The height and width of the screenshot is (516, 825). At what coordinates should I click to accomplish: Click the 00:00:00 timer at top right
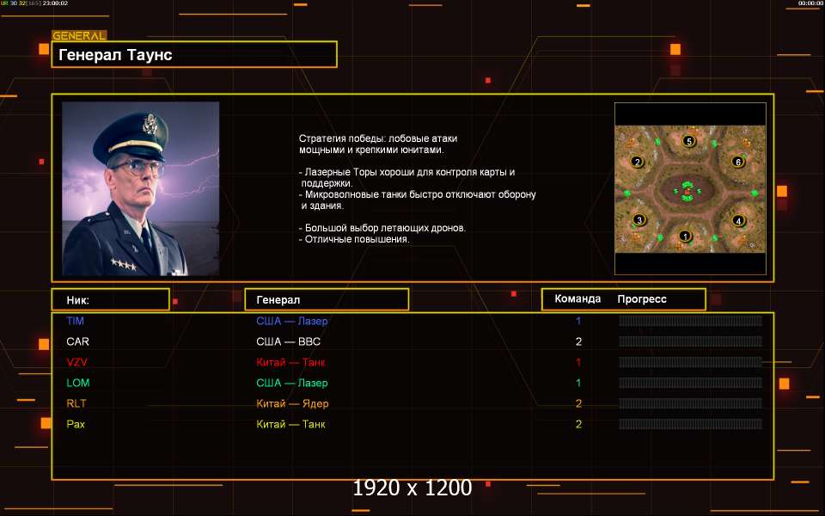[810, 3]
